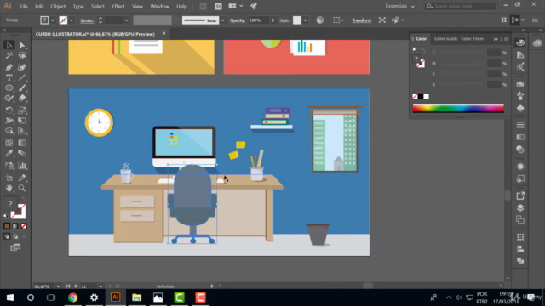Viewport: 545px width, 306px height.
Task: Click the Opacity 100% value field
Action: coord(258,20)
